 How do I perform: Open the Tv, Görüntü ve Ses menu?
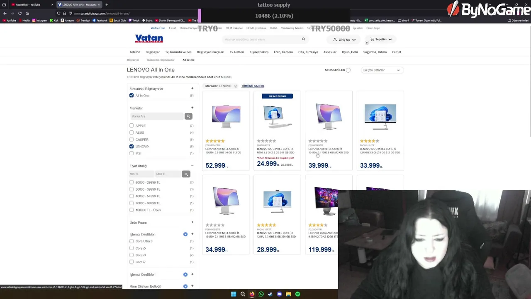click(x=178, y=52)
